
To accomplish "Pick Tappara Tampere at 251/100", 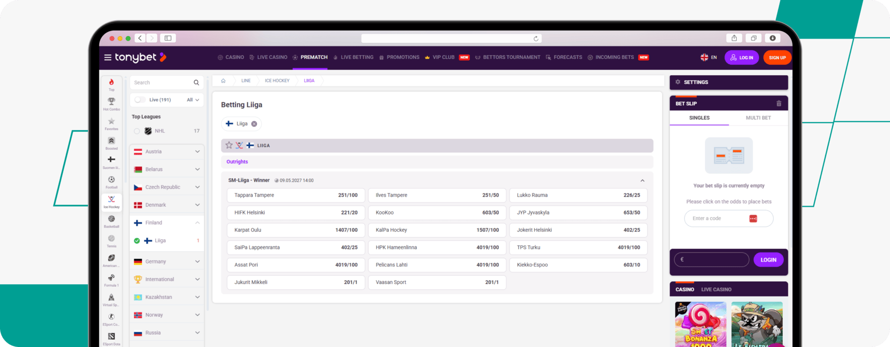I will click(x=296, y=195).
